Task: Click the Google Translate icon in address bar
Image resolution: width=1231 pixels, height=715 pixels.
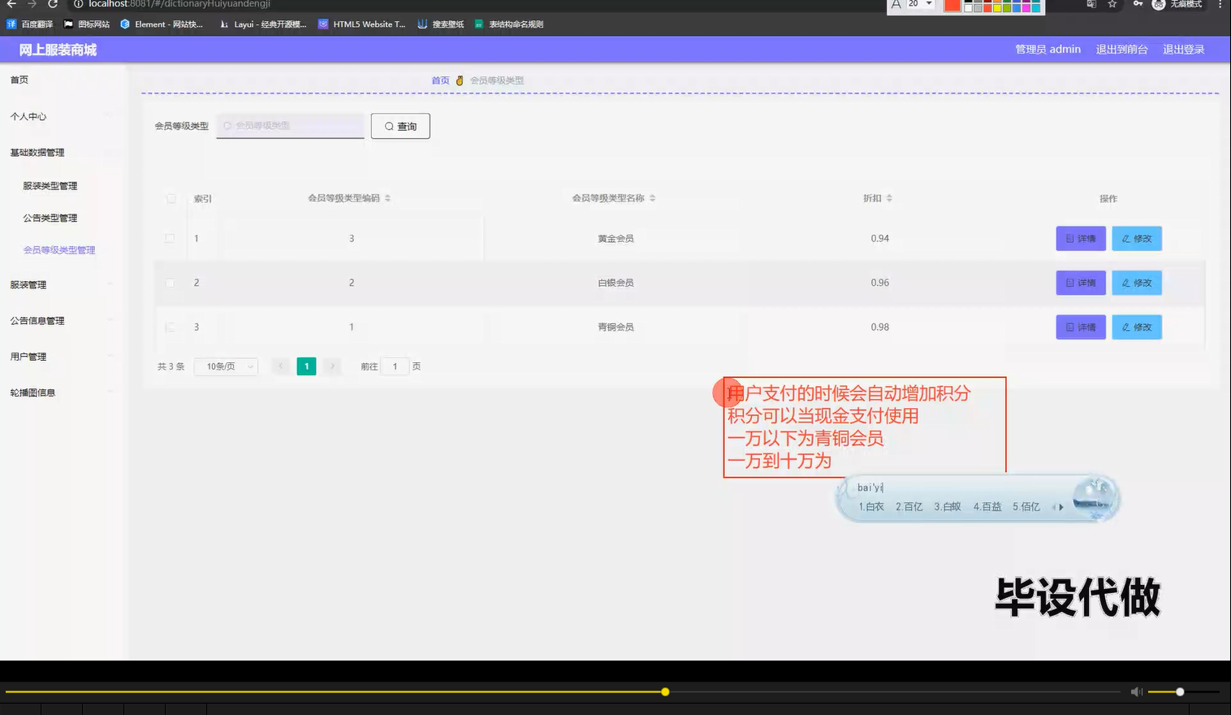Action: point(1091,4)
